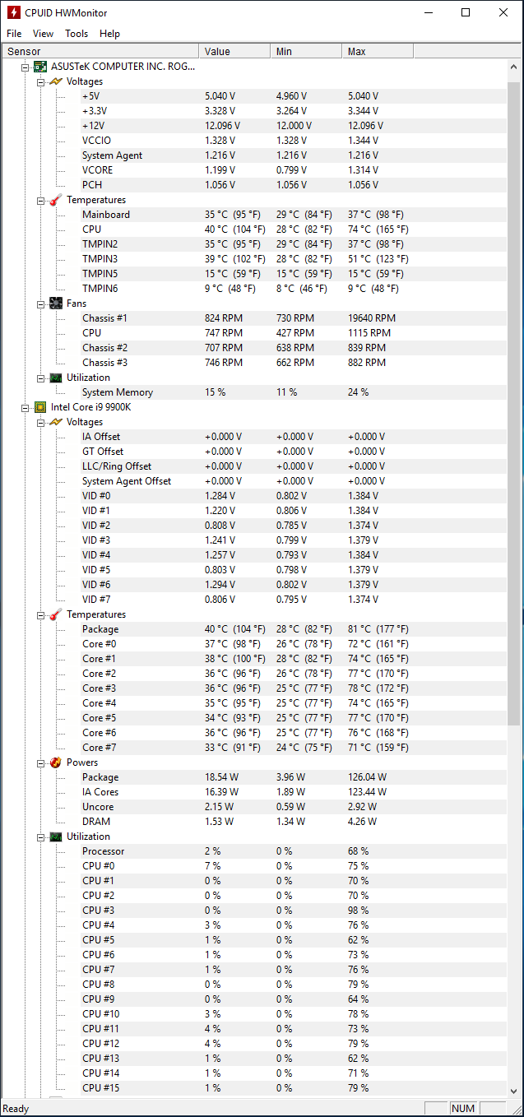This screenshot has width=524, height=1117.
Task: Open the File menu
Action: [x=14, y=34]
